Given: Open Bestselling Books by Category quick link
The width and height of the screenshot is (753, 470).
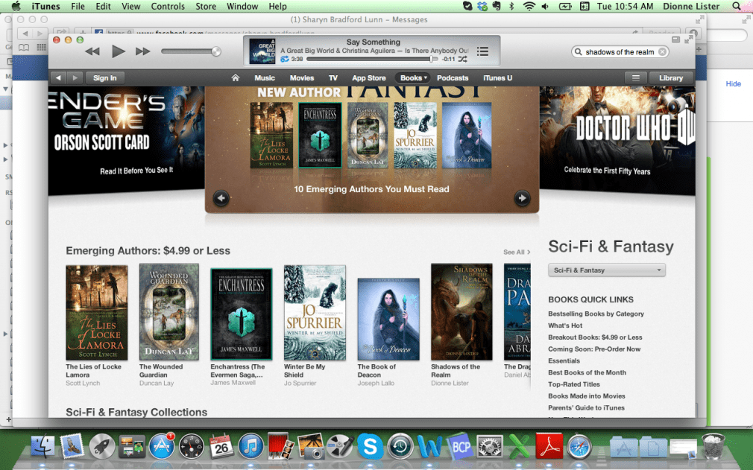Looking at the screenshot, I should (596, 314).
